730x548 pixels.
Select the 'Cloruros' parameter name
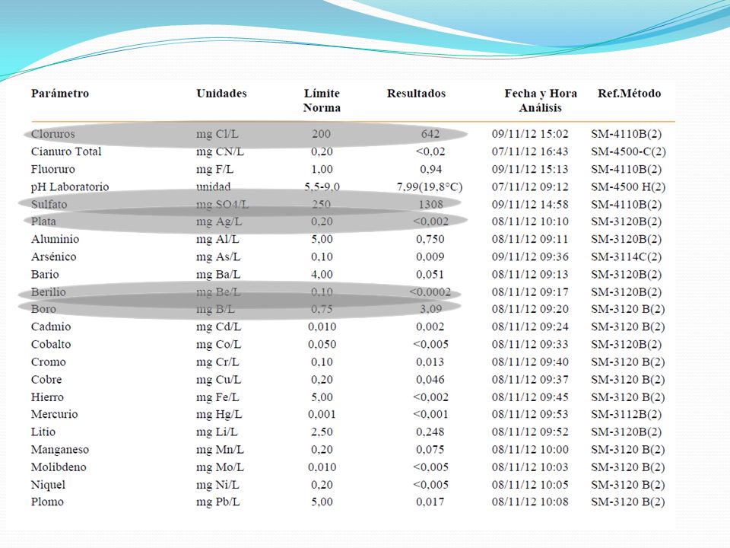(x=52, y=134)
